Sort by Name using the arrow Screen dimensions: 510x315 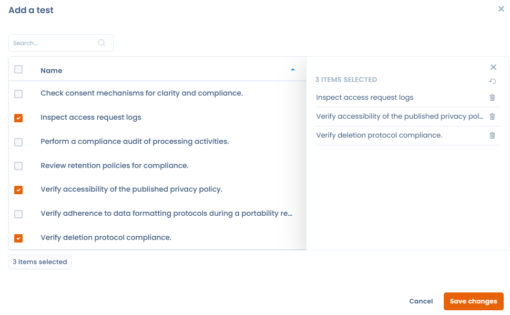pos(293,70)
